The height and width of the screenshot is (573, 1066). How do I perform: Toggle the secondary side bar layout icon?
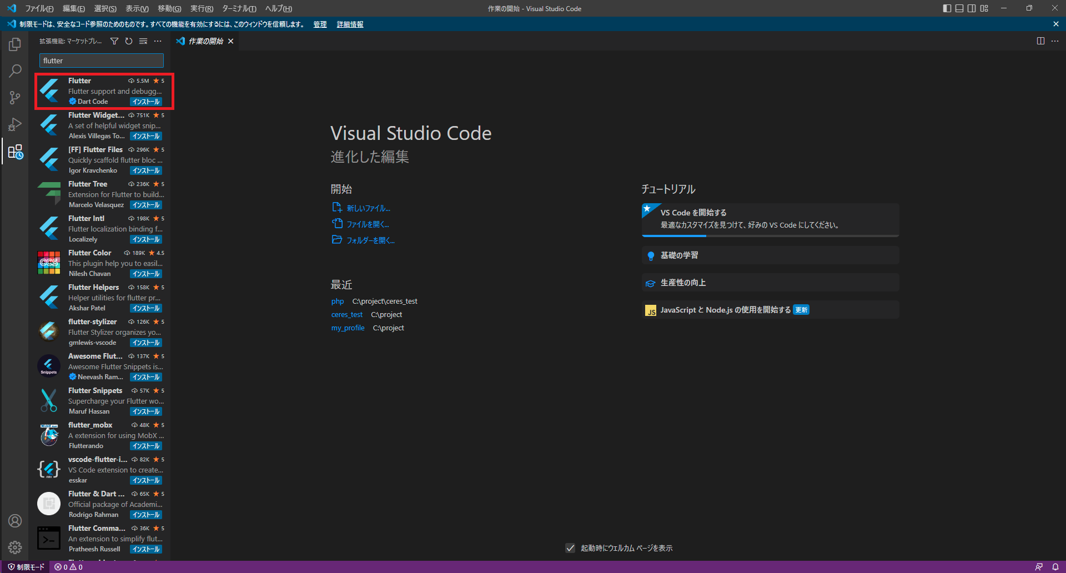coord(972,8)
